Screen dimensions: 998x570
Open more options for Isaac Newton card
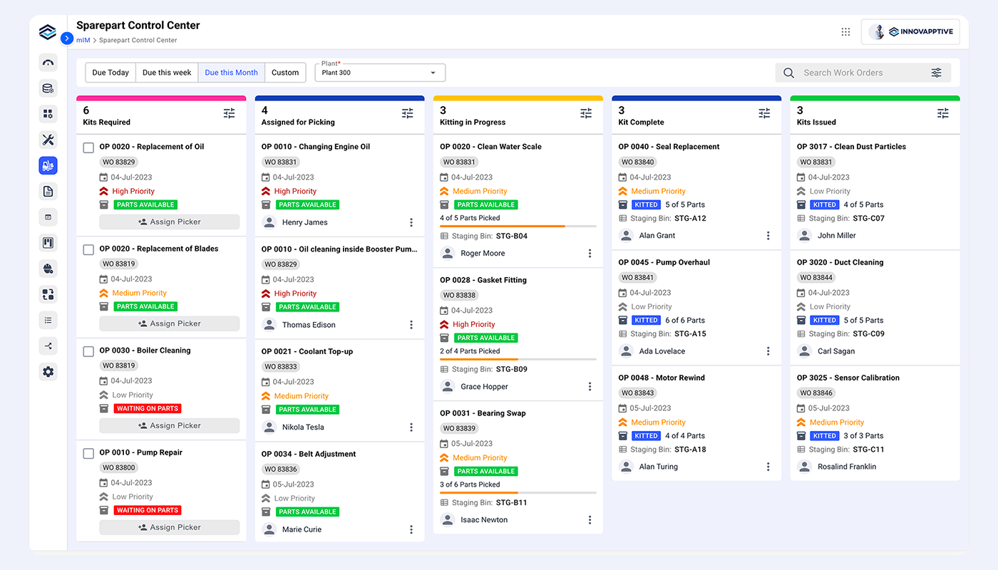pos(590,520)
